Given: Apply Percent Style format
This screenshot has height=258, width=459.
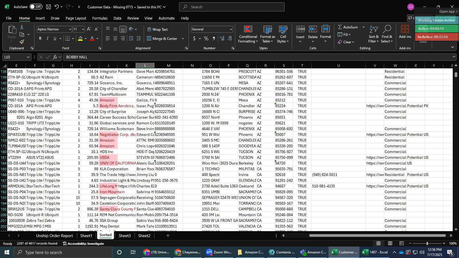Looking at the screenshot, I should [x=206, y=38].
